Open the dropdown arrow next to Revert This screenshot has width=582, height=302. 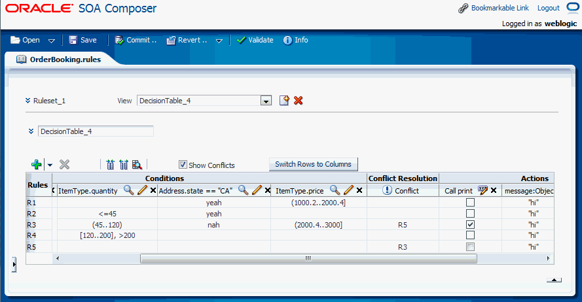[x=219, y=41]
